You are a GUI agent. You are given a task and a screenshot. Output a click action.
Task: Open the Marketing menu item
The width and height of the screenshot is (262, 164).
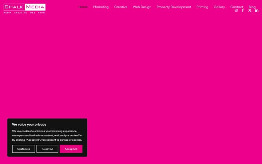point(101,7)
